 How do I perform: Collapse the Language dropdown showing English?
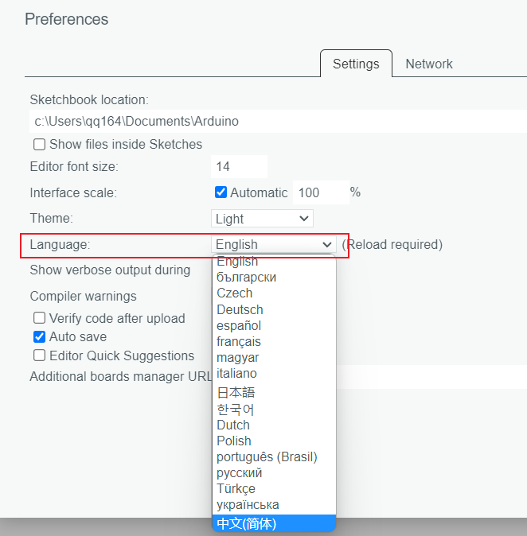pyautogui.click(x=274, y=244)
